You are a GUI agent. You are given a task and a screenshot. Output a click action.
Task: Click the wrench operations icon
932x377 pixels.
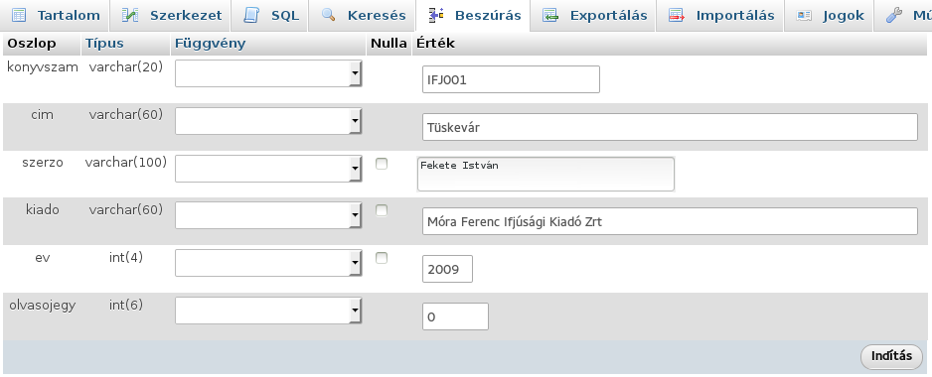(894, 15)
